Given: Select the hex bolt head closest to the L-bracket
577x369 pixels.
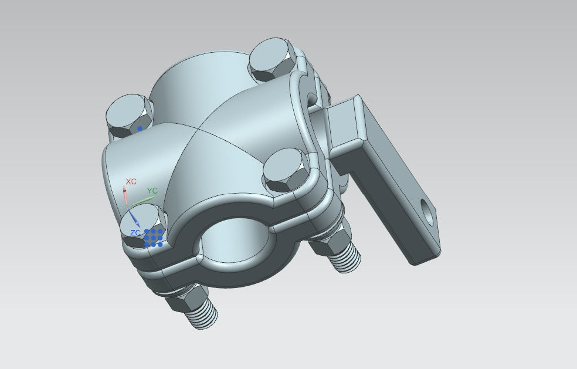Looking at the screenshot, I should [x=287, y=170].
